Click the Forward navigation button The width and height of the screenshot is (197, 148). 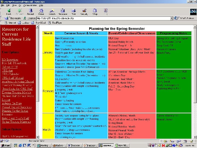(x=20, y=12)
